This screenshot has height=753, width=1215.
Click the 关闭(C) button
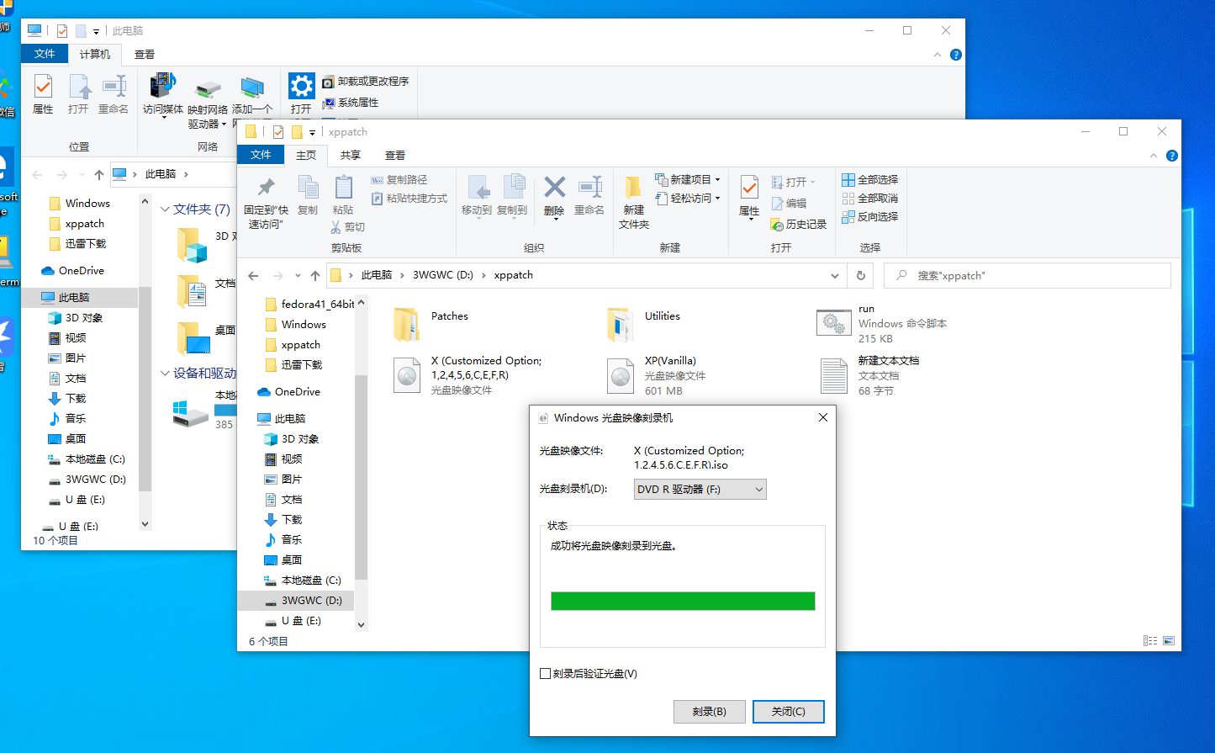(789, 712)
